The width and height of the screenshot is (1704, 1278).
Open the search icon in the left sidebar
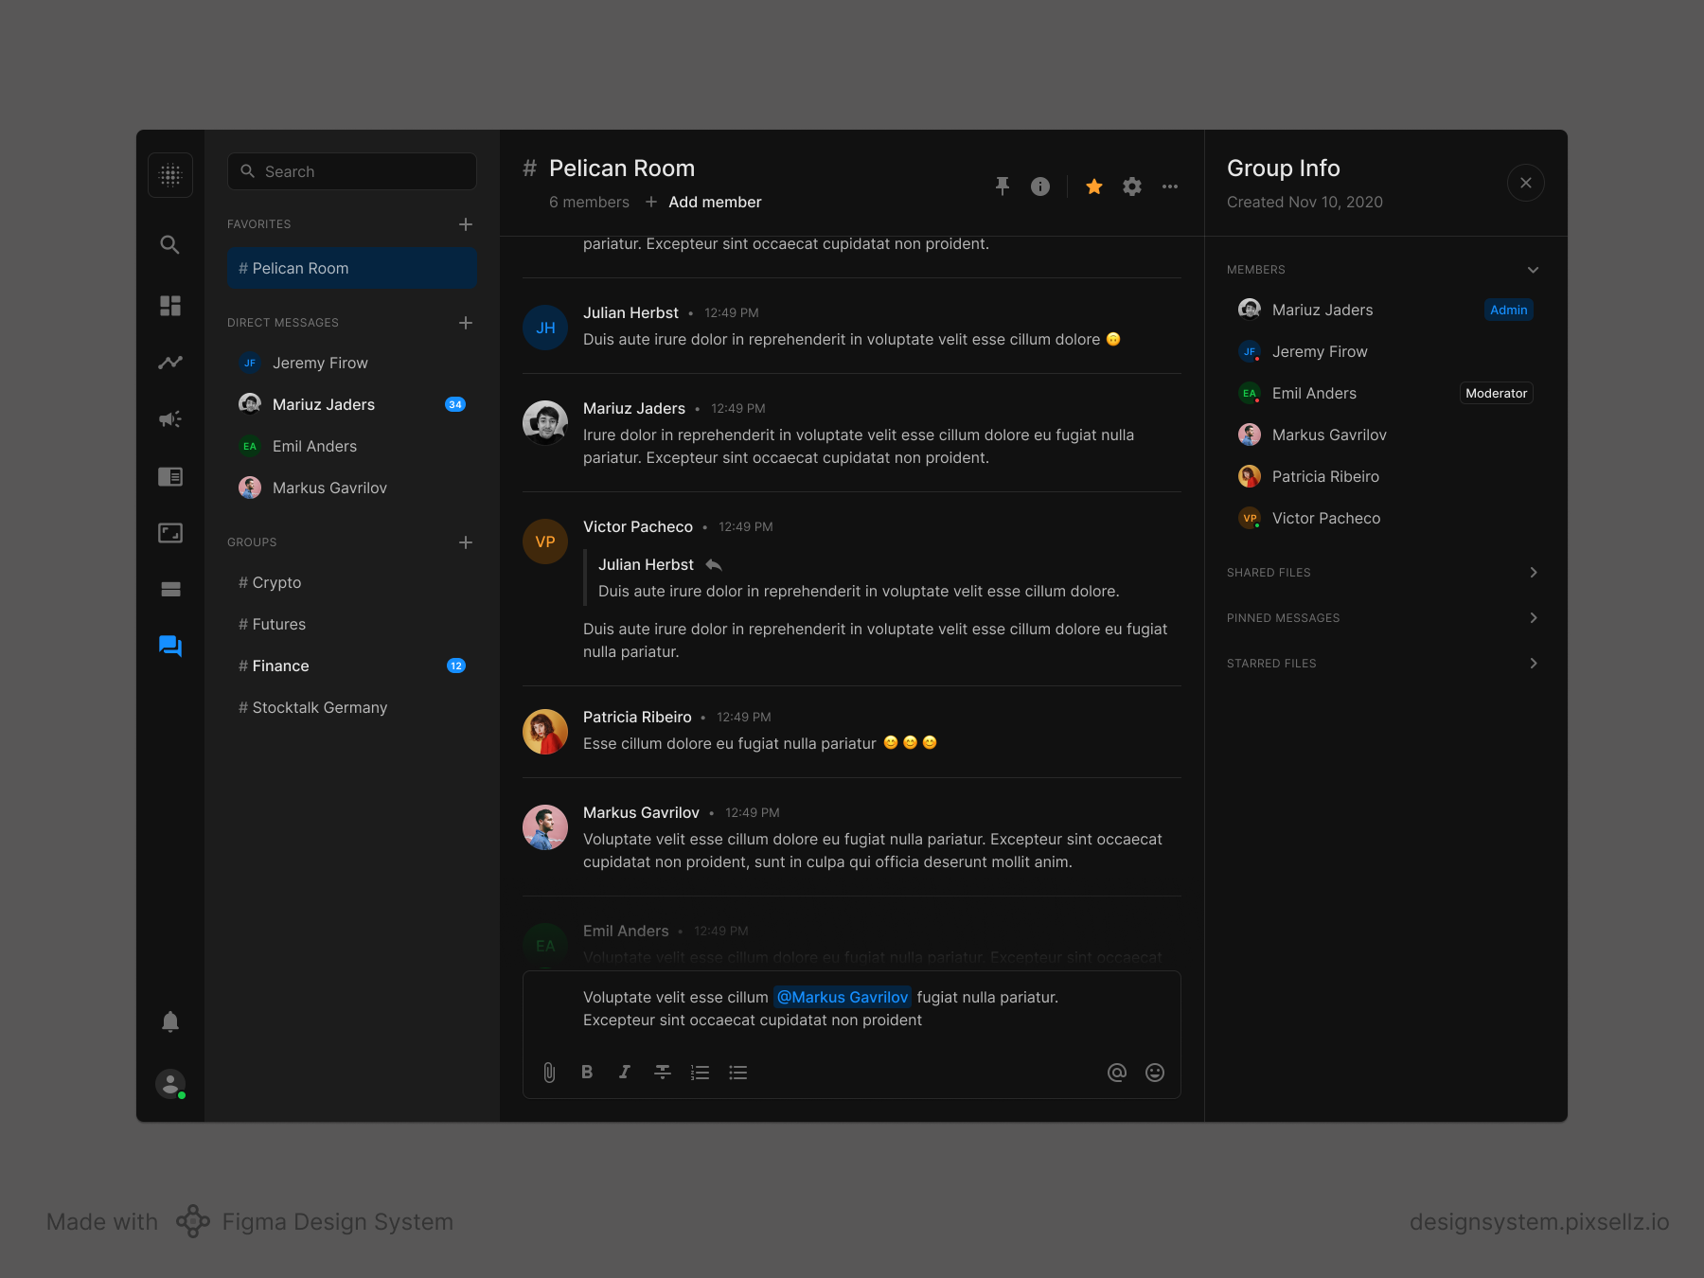(170, 244)
